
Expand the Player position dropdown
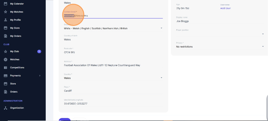[220, 34]
